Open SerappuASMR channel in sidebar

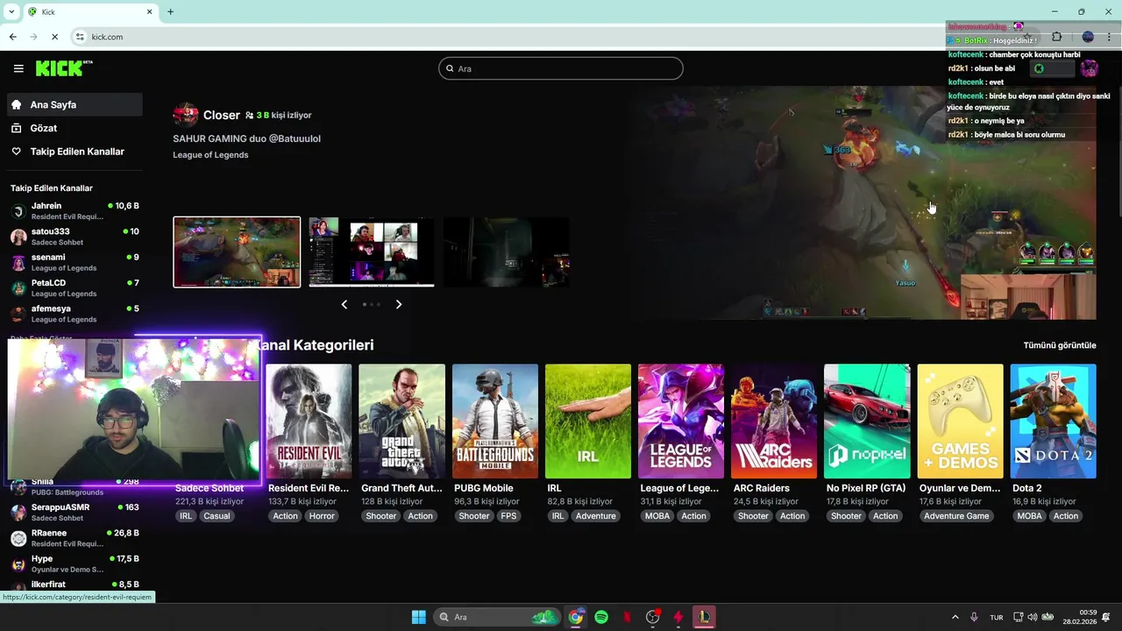click(75, 513)
